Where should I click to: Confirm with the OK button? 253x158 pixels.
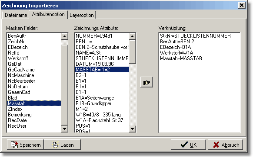[188, 145]
